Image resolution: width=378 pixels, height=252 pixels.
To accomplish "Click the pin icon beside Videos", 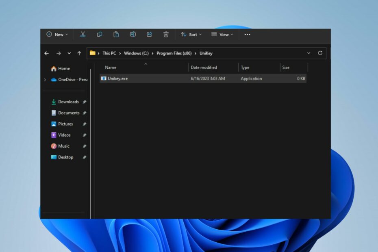I will tap(85, 135).
